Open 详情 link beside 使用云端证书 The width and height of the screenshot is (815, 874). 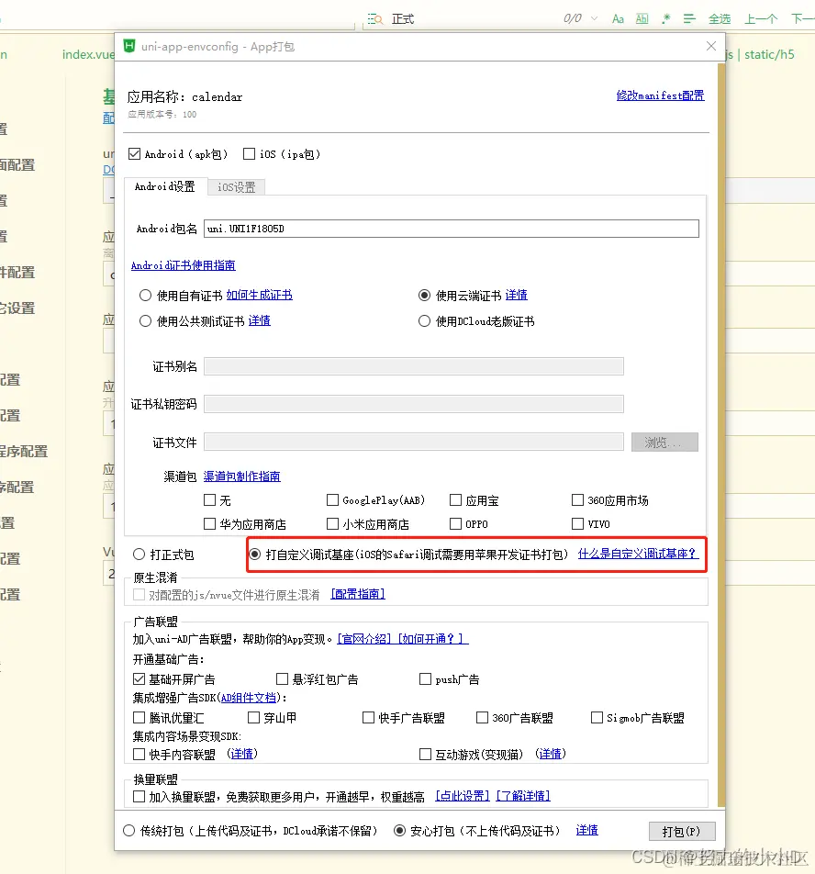[517, 296]
